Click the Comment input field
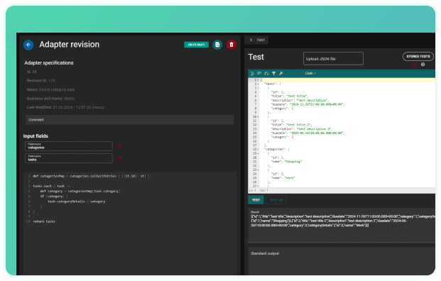 (x=130, y=120)
